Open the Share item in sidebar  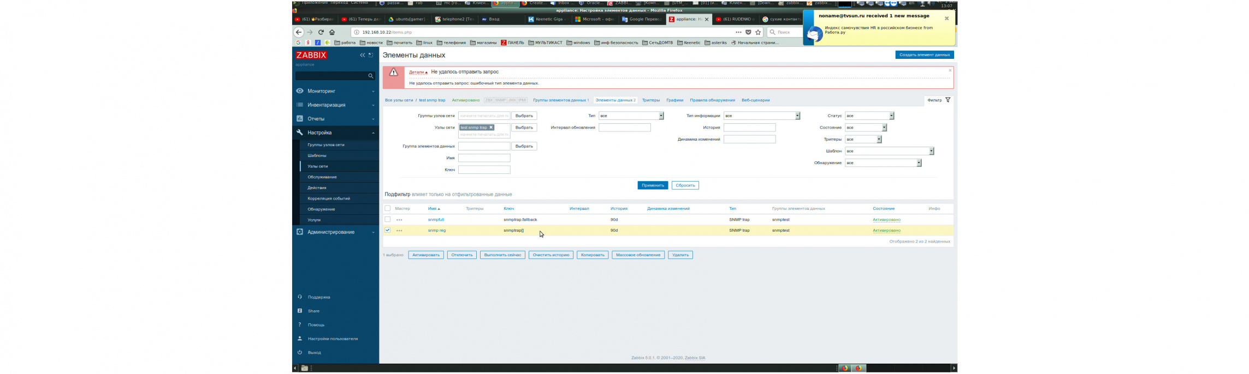[313, 311]
